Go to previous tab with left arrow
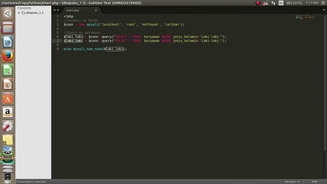The height and width of the screenshot is (184, 327). pos(54,10)
